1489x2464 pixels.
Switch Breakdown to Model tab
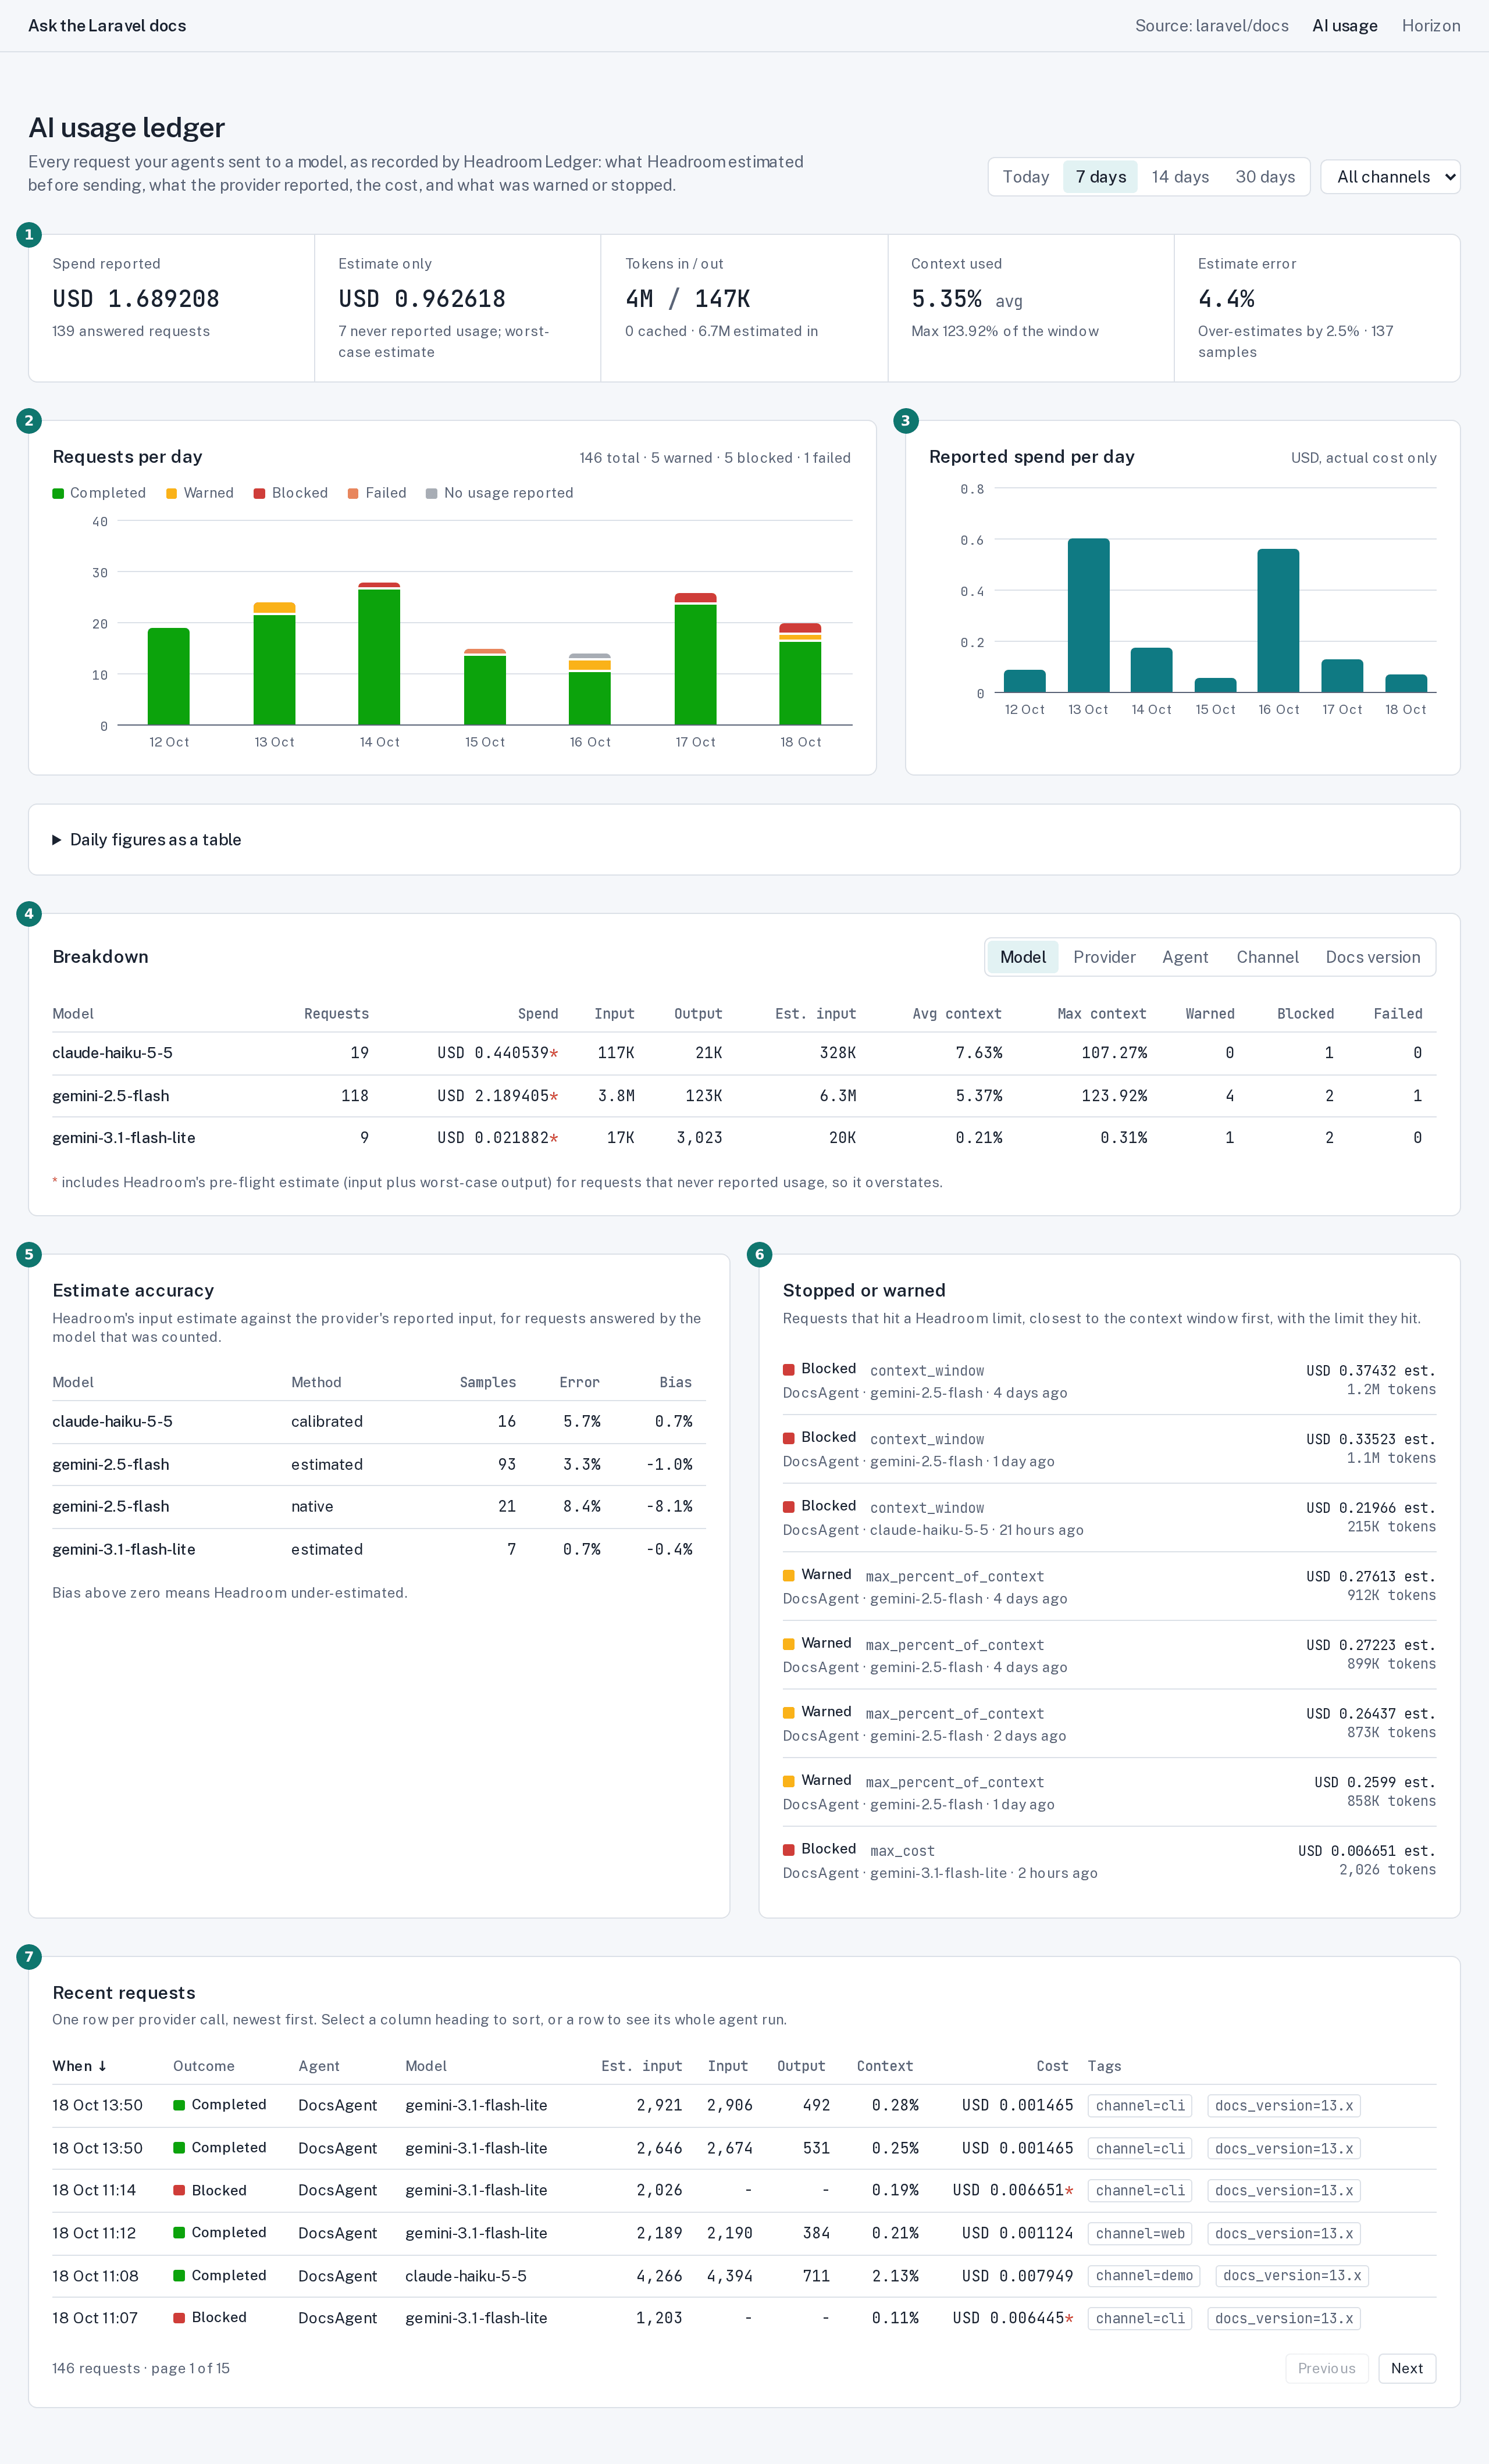1023,957
